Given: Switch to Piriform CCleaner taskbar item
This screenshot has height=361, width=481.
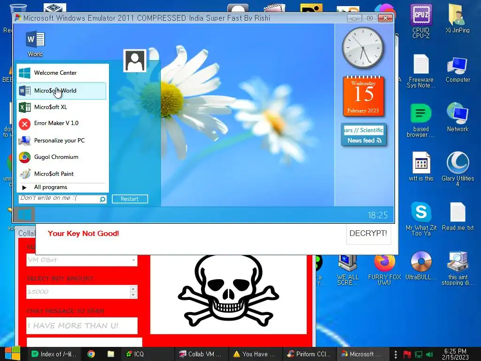Looking at the screenshot, I should click(x=309, y=354).
